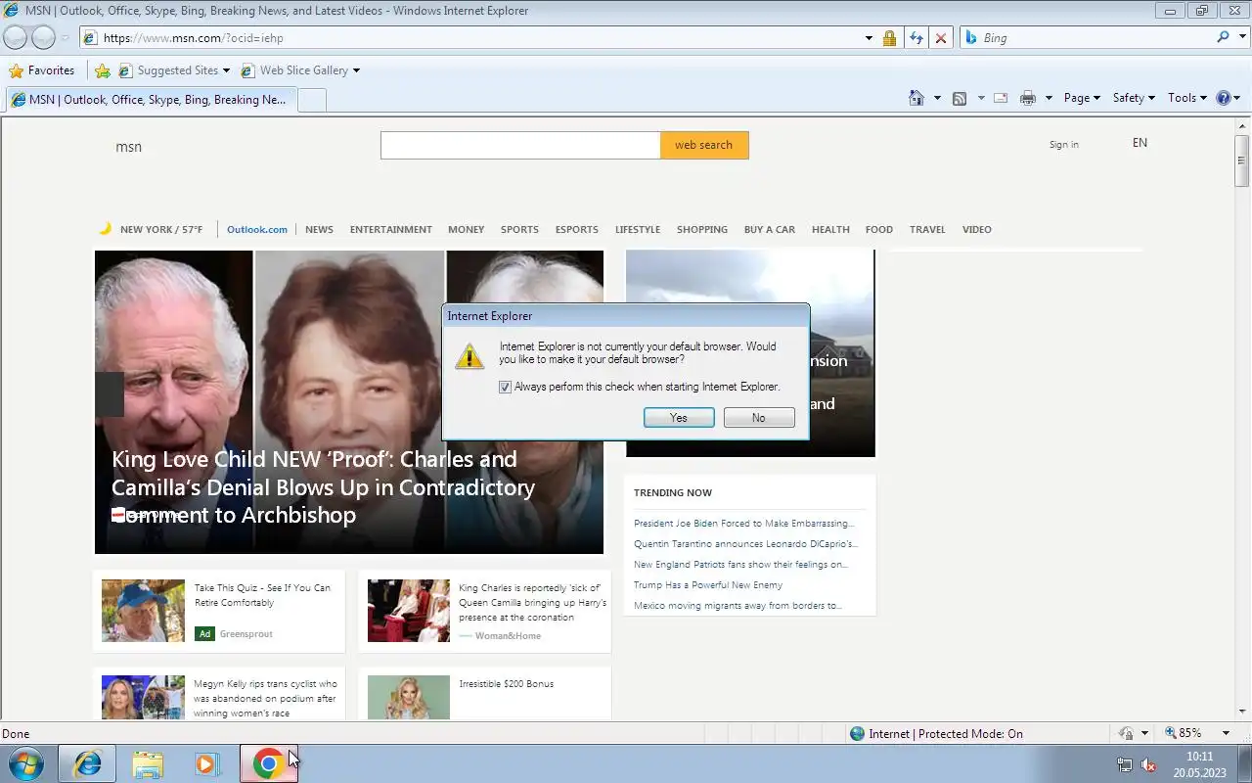Go to the SPORTS section

[x=519, y=229]
